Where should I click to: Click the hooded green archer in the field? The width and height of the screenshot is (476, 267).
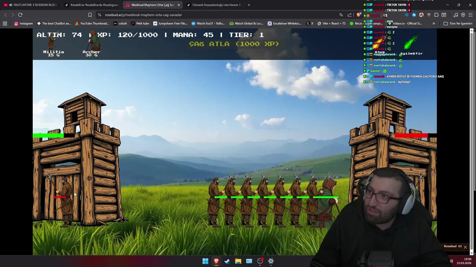[x=327, y=202]
